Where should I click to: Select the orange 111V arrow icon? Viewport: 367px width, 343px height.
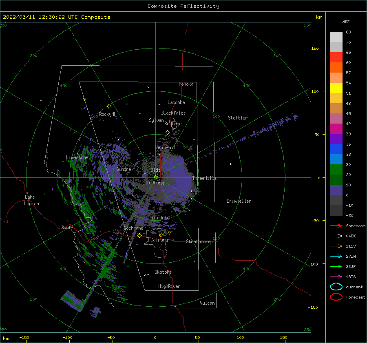336,246
